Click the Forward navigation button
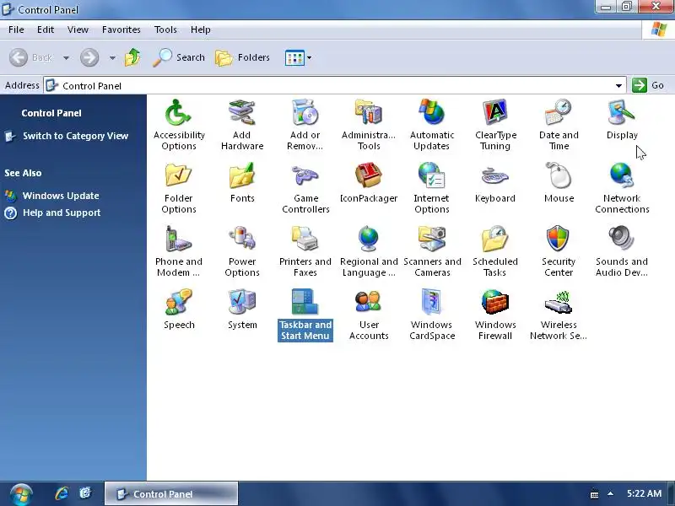 click(x=89, y=57)
